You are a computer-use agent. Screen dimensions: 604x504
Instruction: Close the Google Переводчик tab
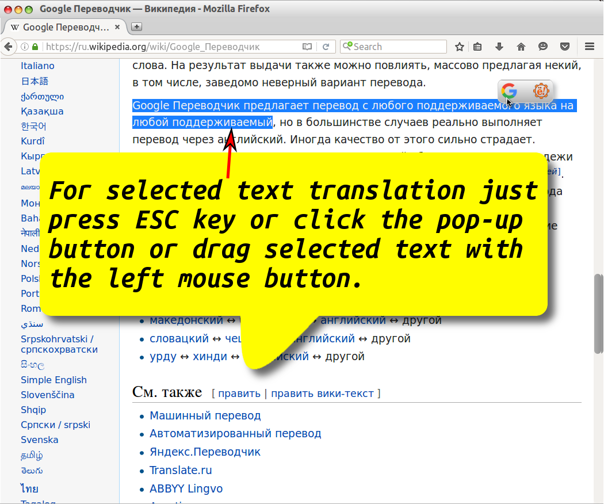pos(117,27)
